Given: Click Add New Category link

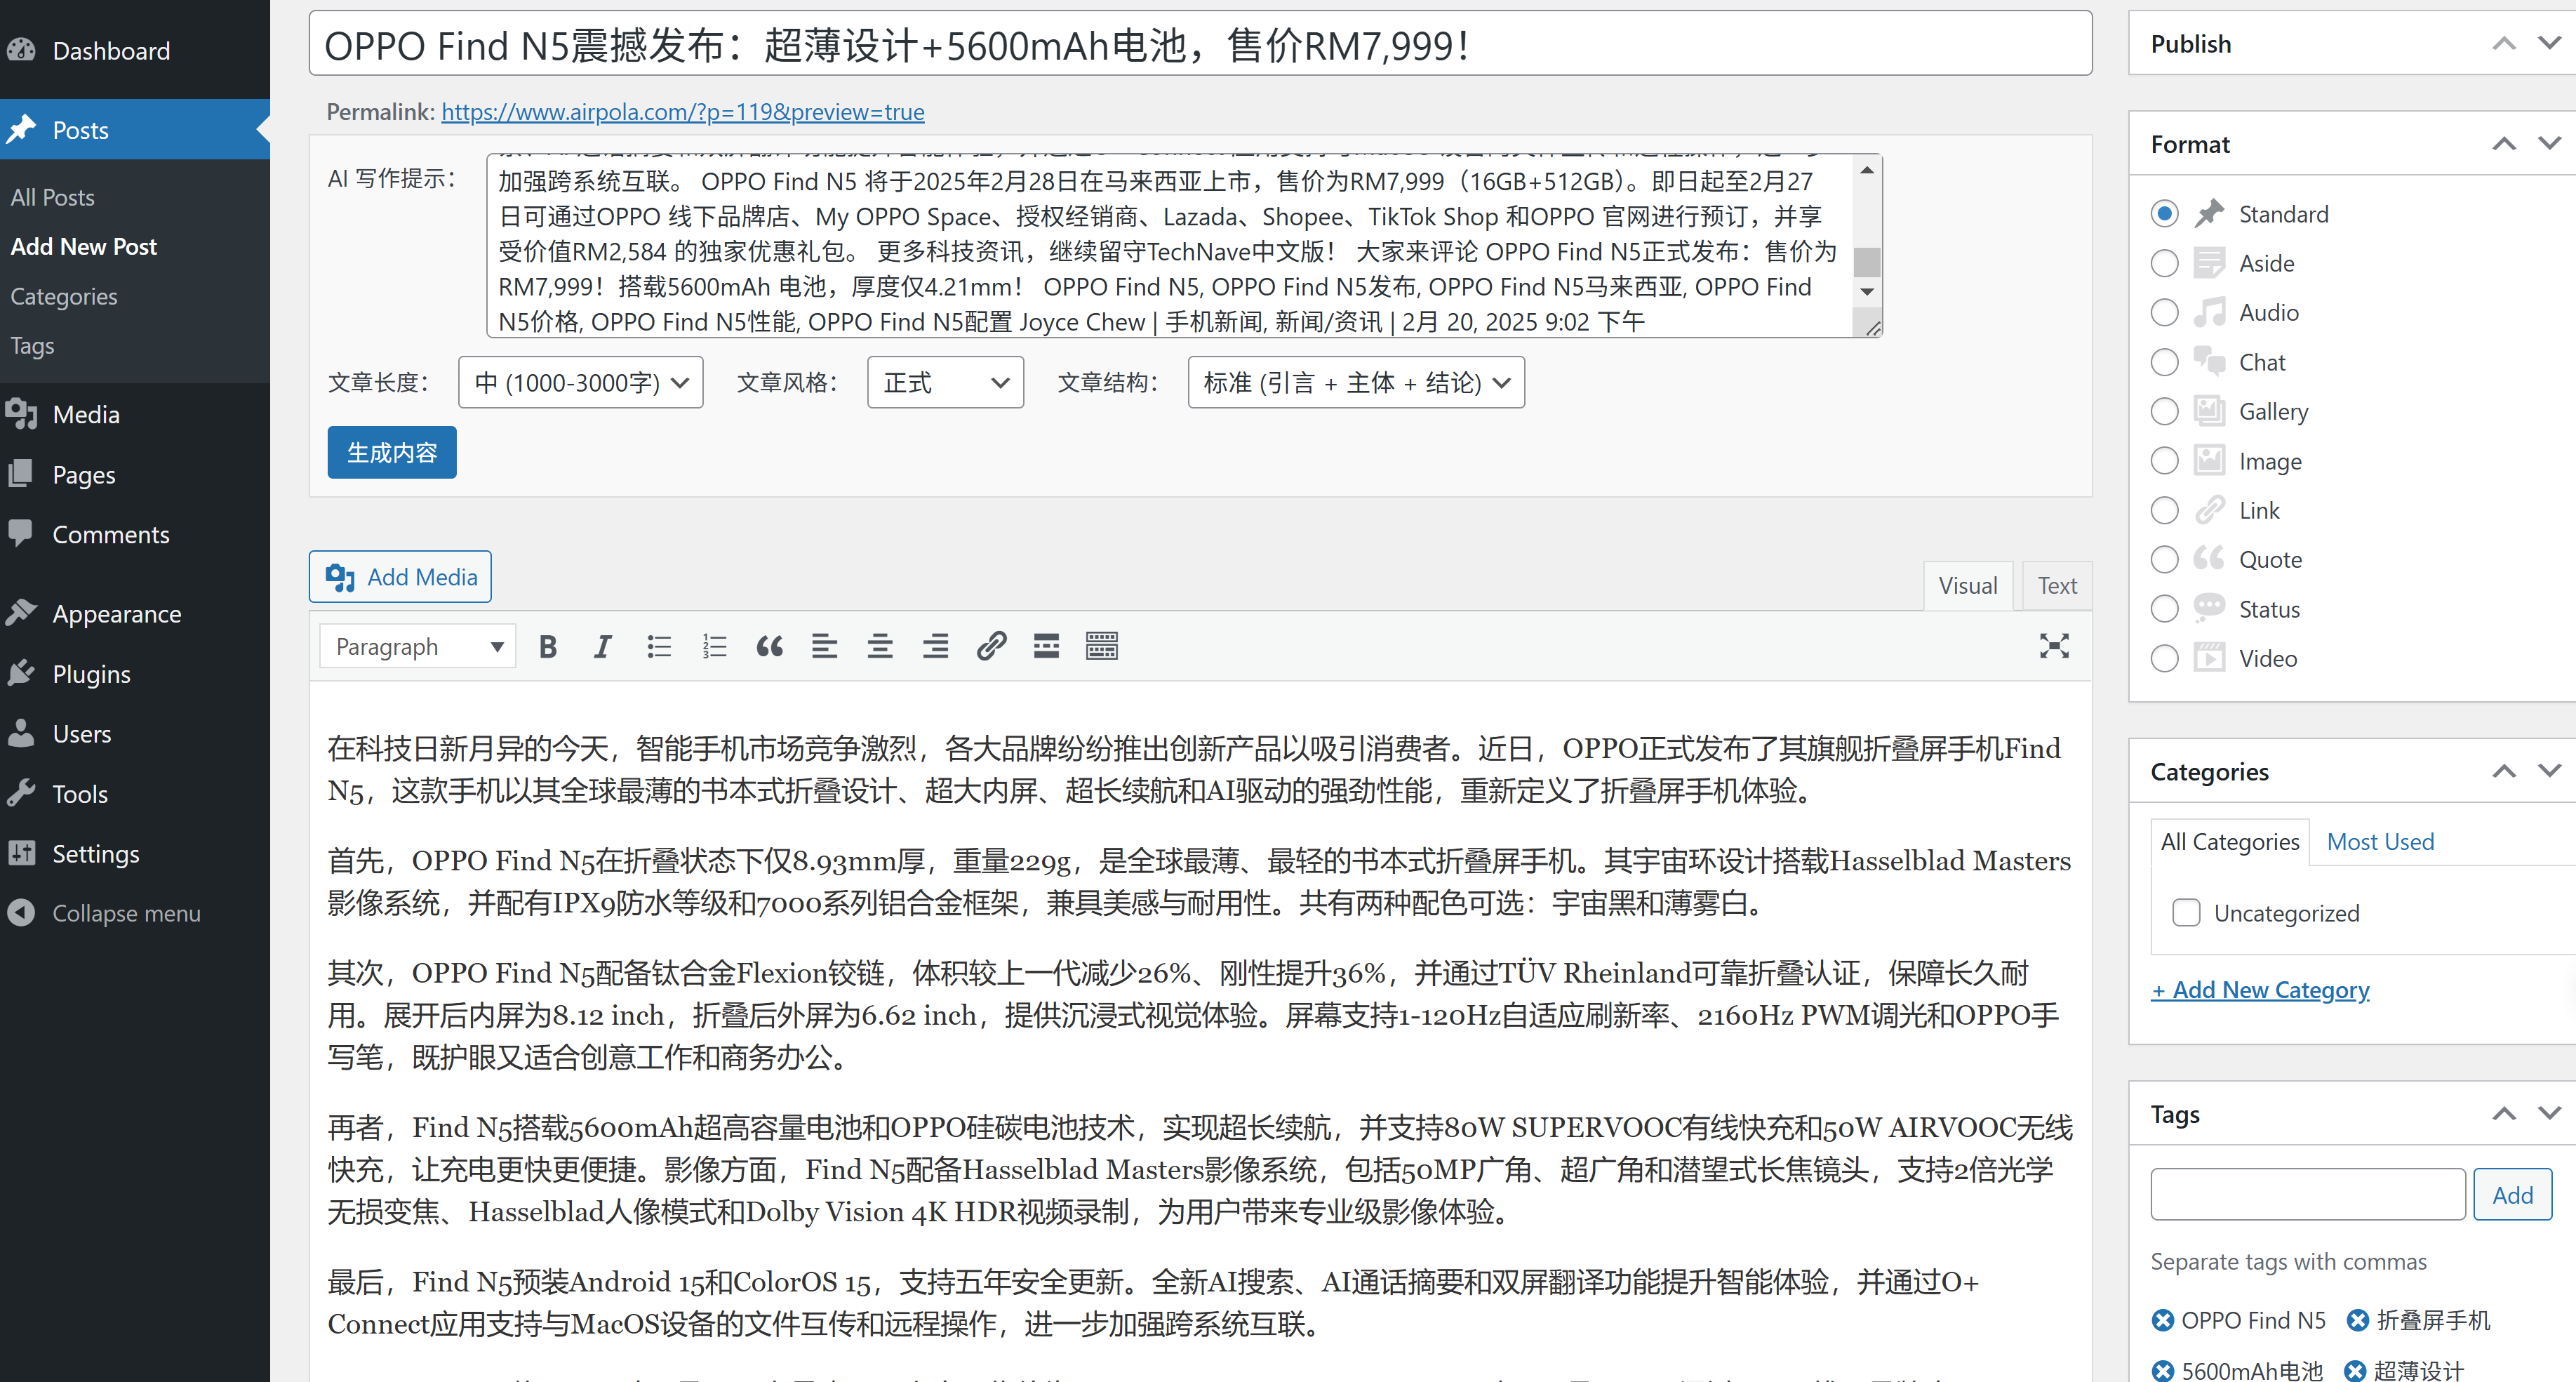Looking at the screenshot, I should pyautogui.click(x=2260, y=990).
